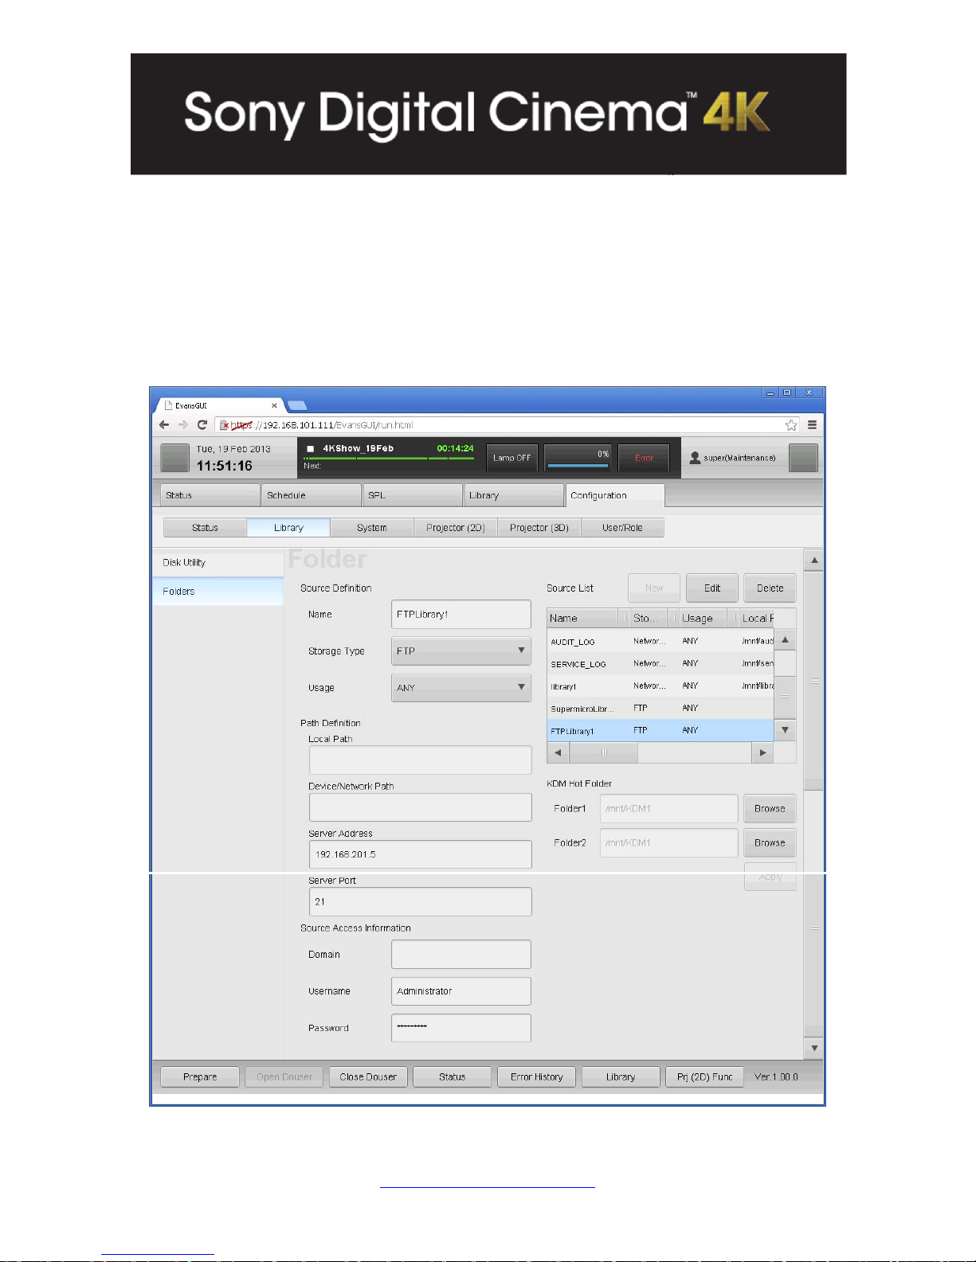976x1262 pixels.
Task: Open the Projector (2D) sub-tab
Action: (x=456, y=528)
